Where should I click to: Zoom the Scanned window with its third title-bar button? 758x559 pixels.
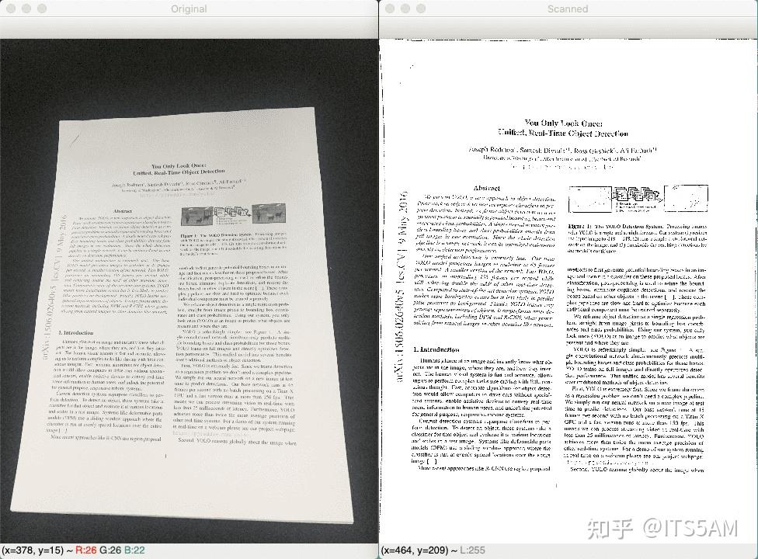click(421, 9)
